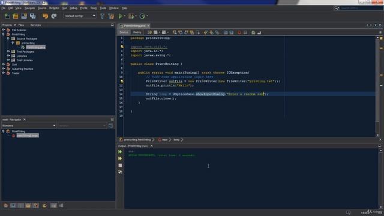
Task: Click the Debug Project icon
Action: 131,16
